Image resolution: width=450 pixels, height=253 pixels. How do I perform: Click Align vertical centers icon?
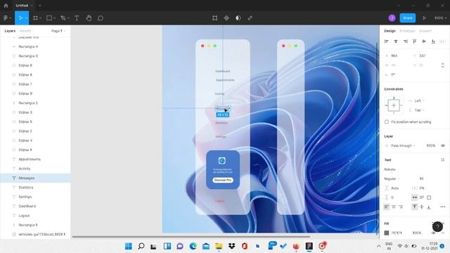[424, 41]
